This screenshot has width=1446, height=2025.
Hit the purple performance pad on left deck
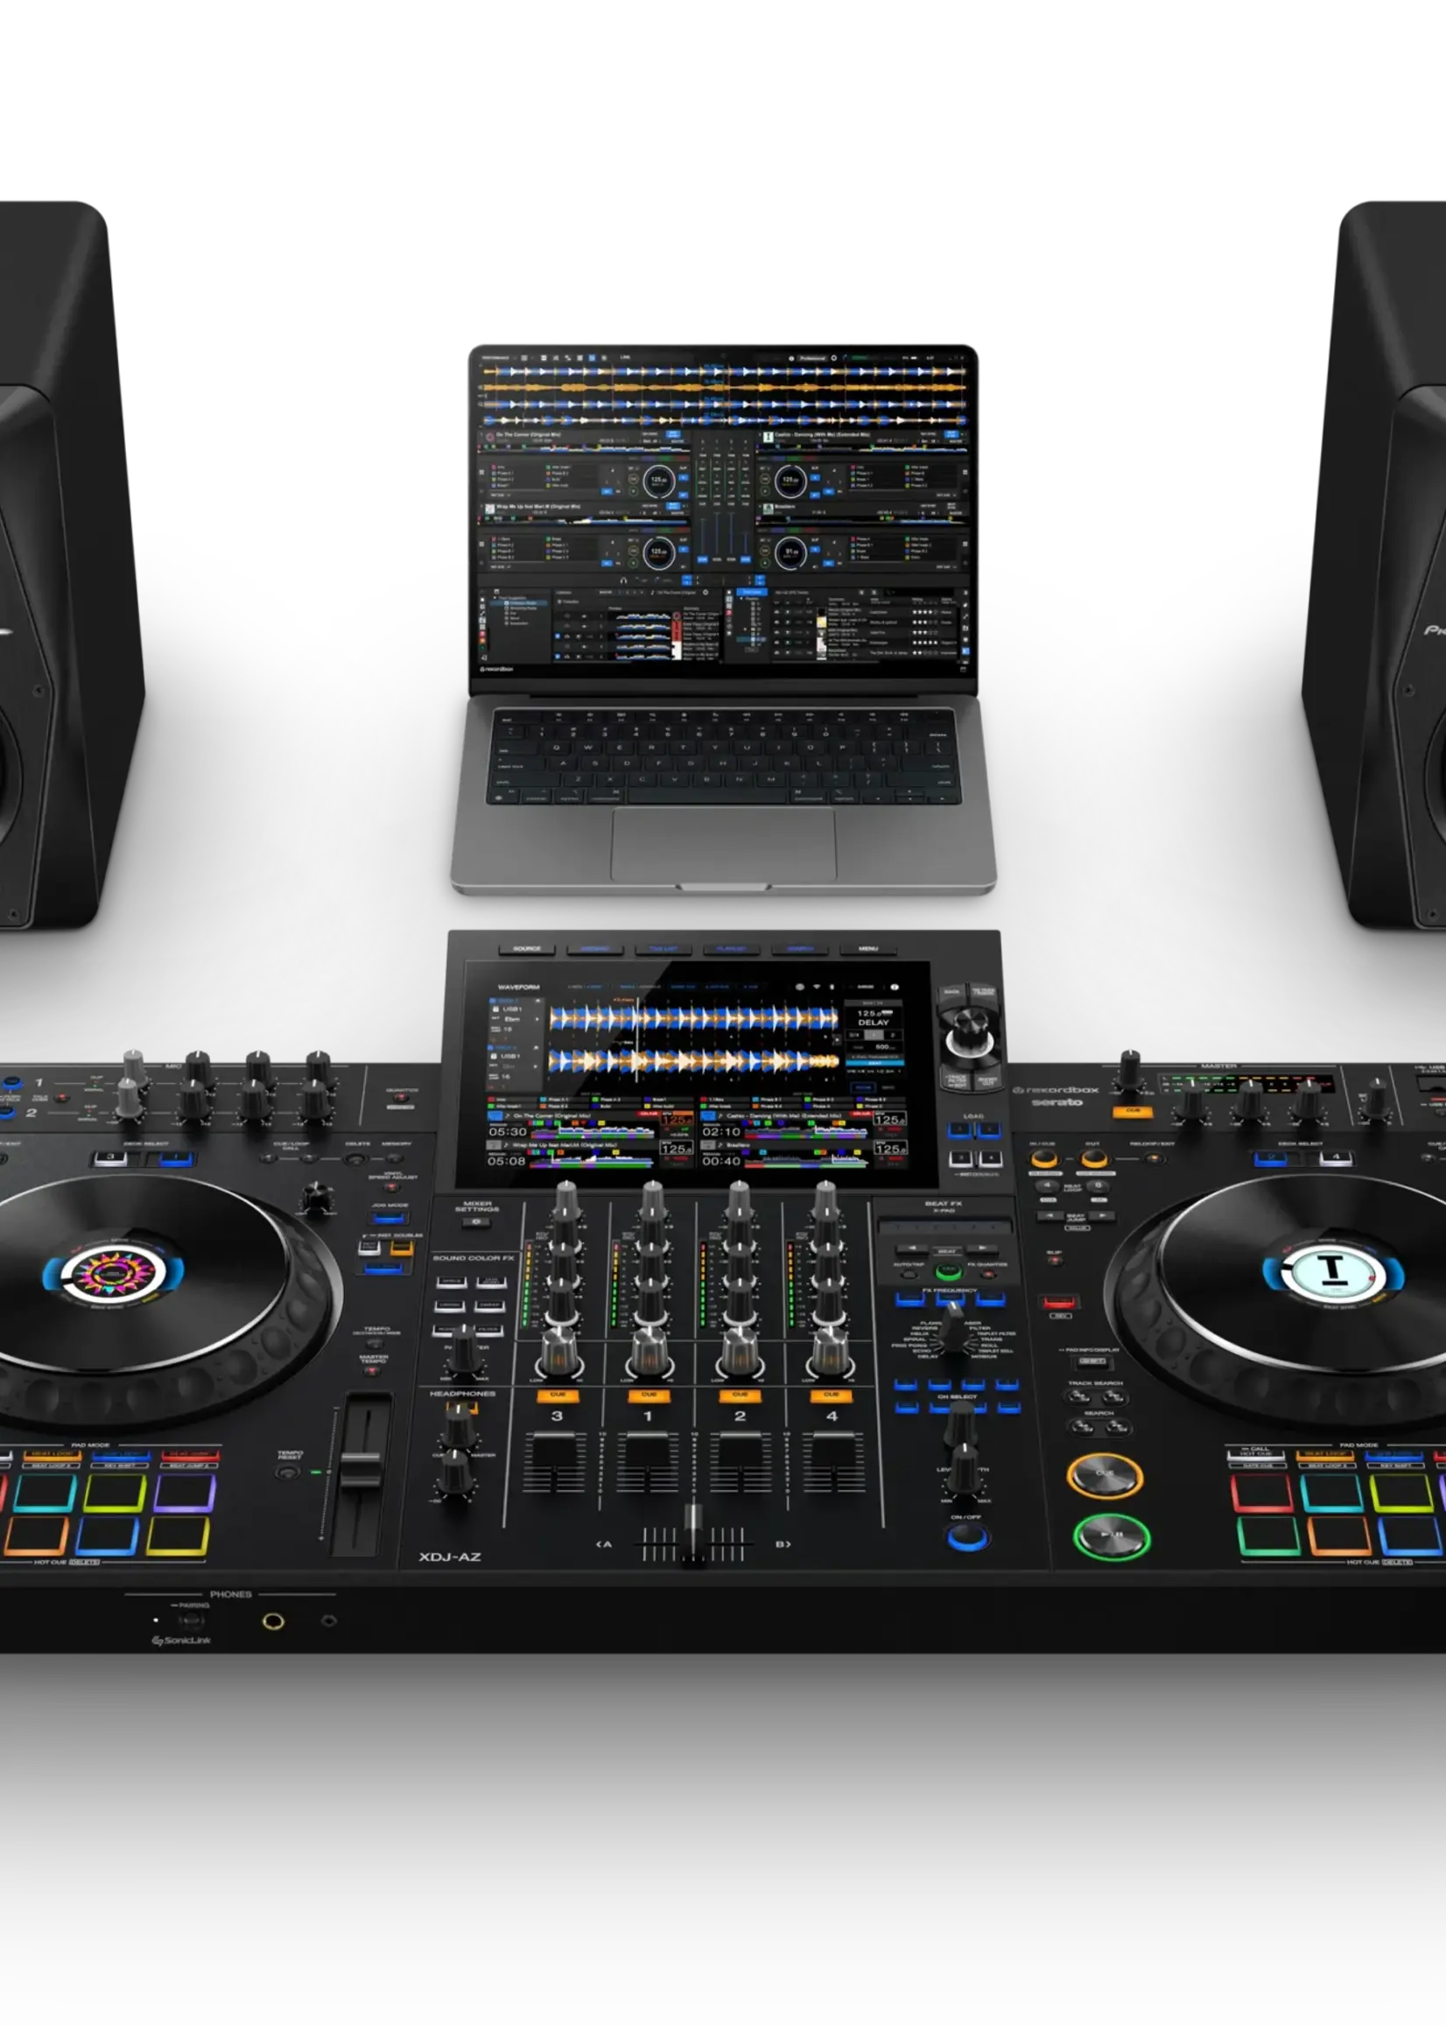[x=185, y=1494]
